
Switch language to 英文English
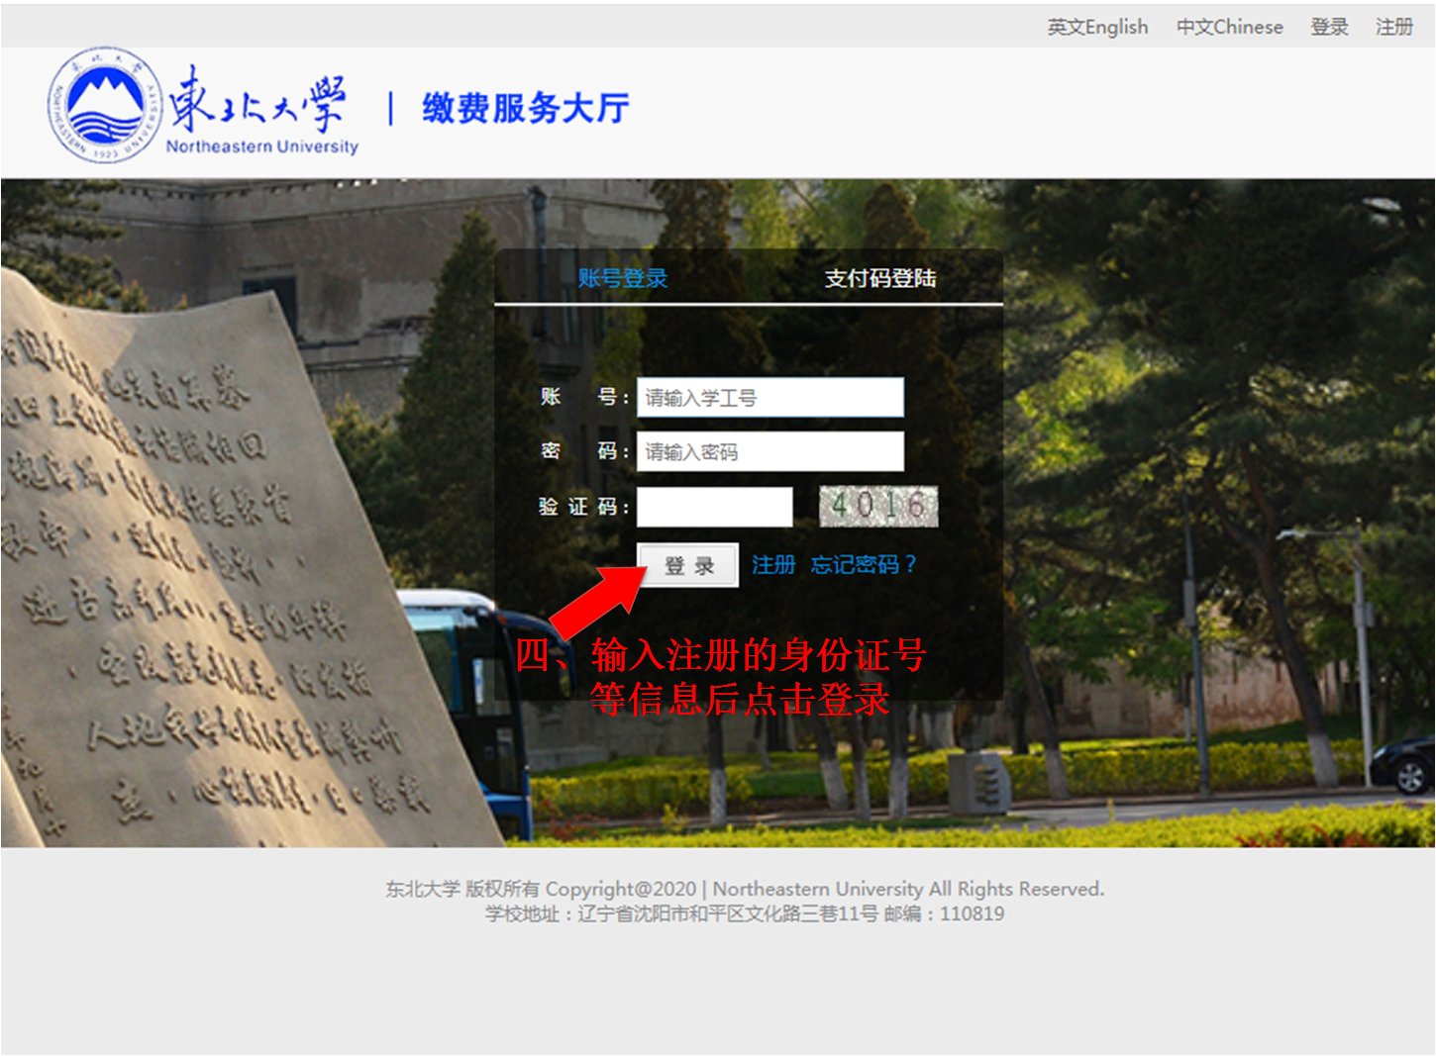pyautogui.click(x=1097, y=27)
